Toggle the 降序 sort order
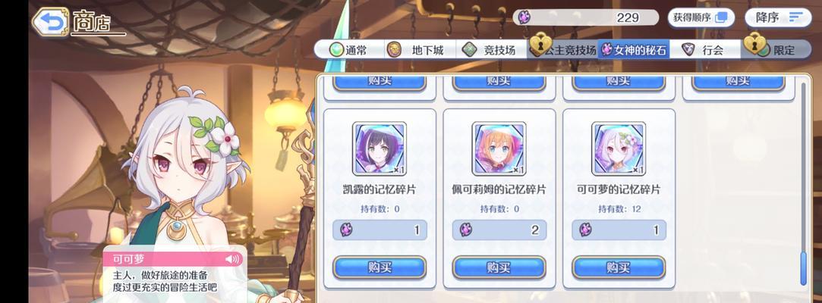The height and width of the screenshot is (303, 822). [778, 17]
